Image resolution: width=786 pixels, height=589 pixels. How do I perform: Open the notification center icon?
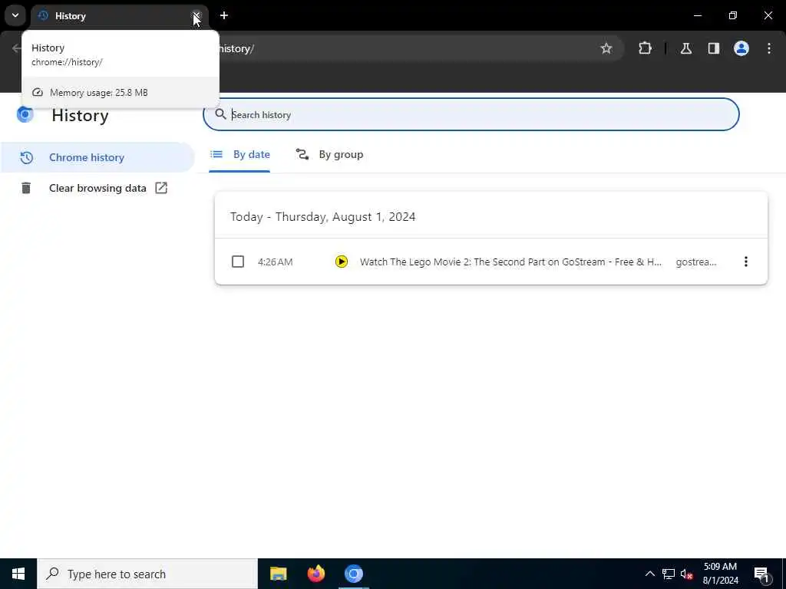(x=762, y=574)
